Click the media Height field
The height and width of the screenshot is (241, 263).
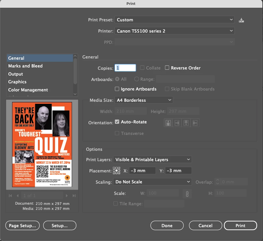(183, 111)
